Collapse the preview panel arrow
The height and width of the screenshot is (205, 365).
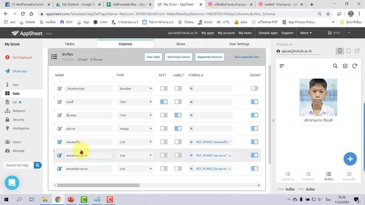click(x=273, y=120)
